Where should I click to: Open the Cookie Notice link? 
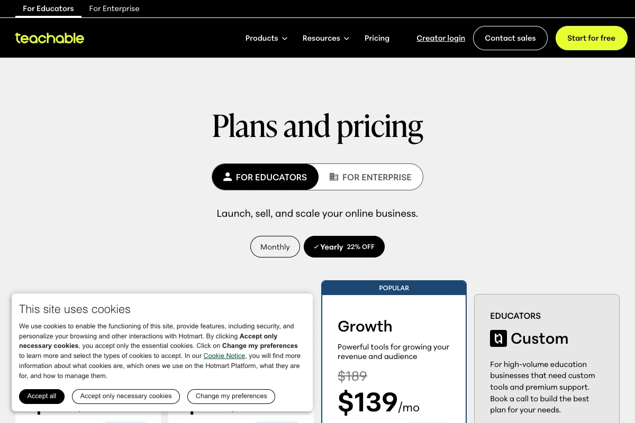224,356
